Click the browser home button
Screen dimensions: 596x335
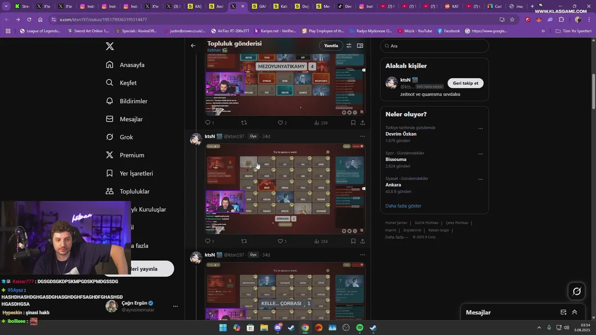point(40,20)
